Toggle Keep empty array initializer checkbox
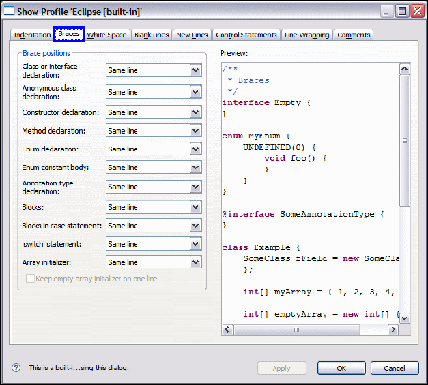428x385 pixels. click(x=30, y=279)
